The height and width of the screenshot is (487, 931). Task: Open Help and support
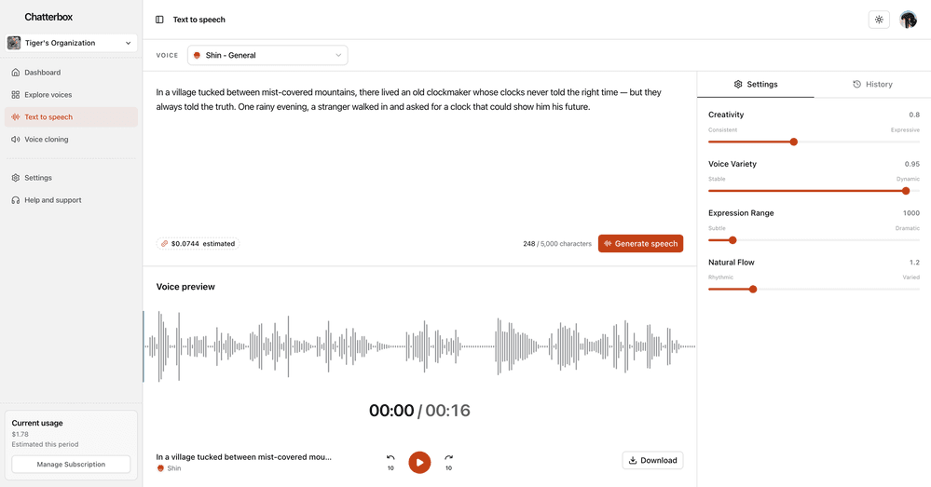[71, 200]
